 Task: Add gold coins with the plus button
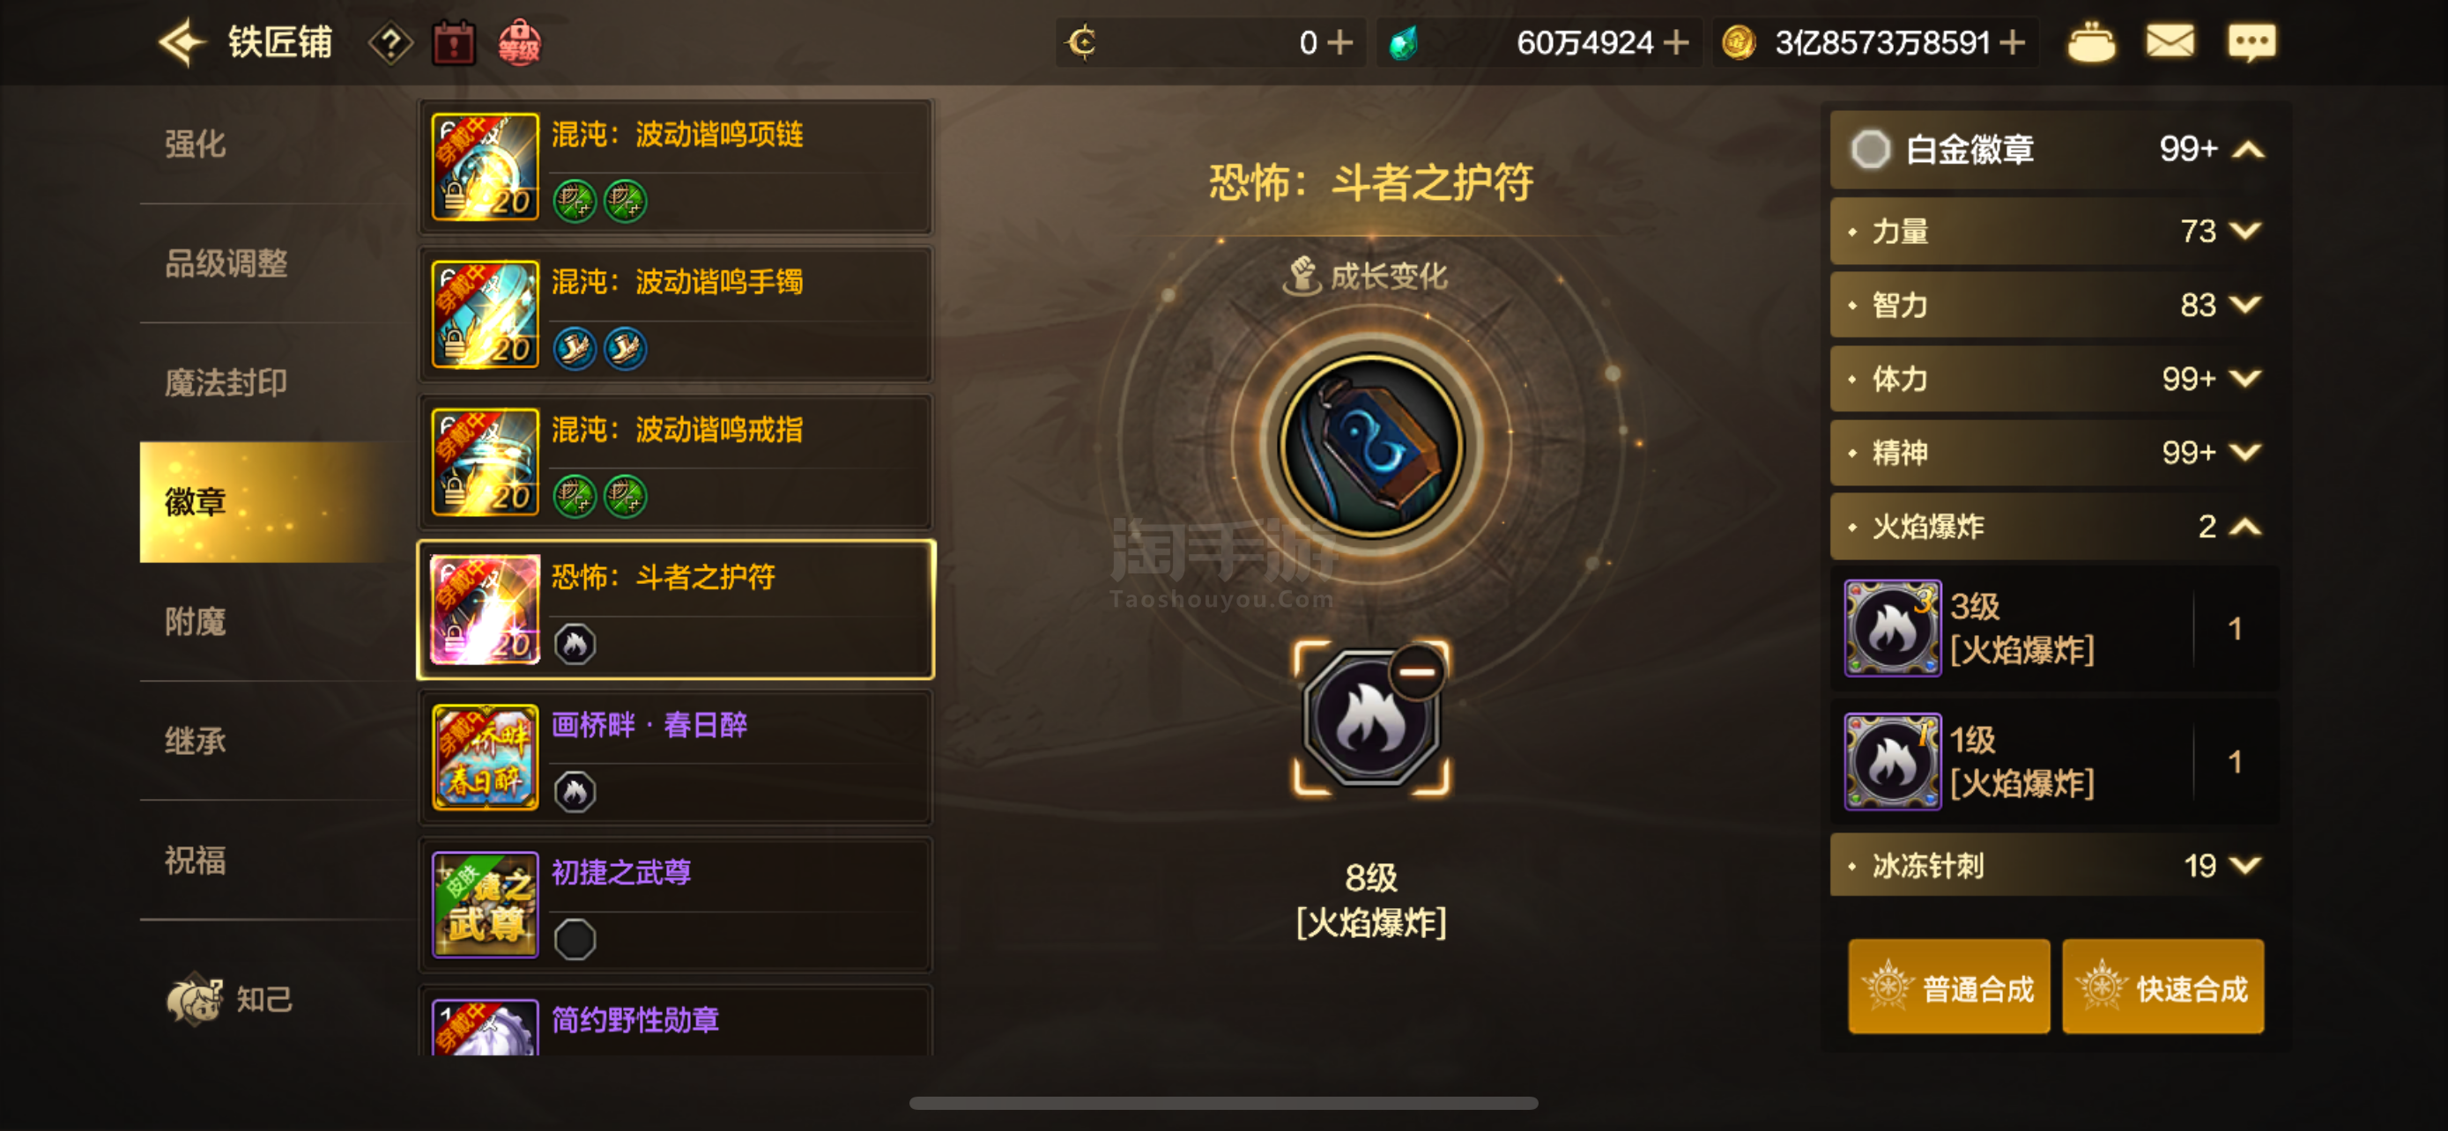[x=2012, y=43]
